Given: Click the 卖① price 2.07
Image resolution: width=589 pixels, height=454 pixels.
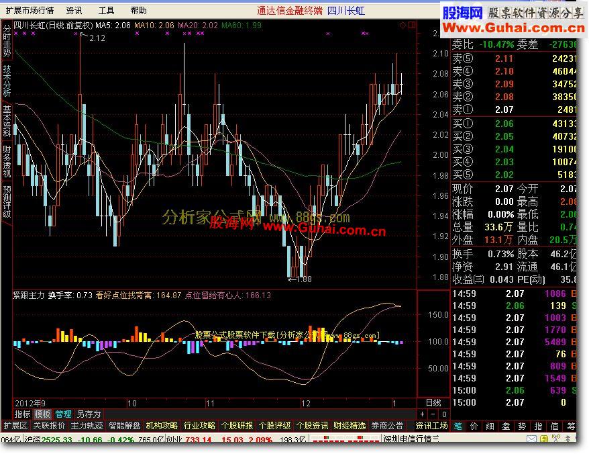Looking at the screenshot, I should point(504,109).
